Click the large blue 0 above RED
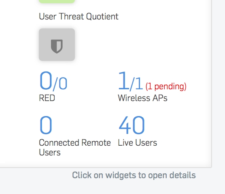 point(46,81)
